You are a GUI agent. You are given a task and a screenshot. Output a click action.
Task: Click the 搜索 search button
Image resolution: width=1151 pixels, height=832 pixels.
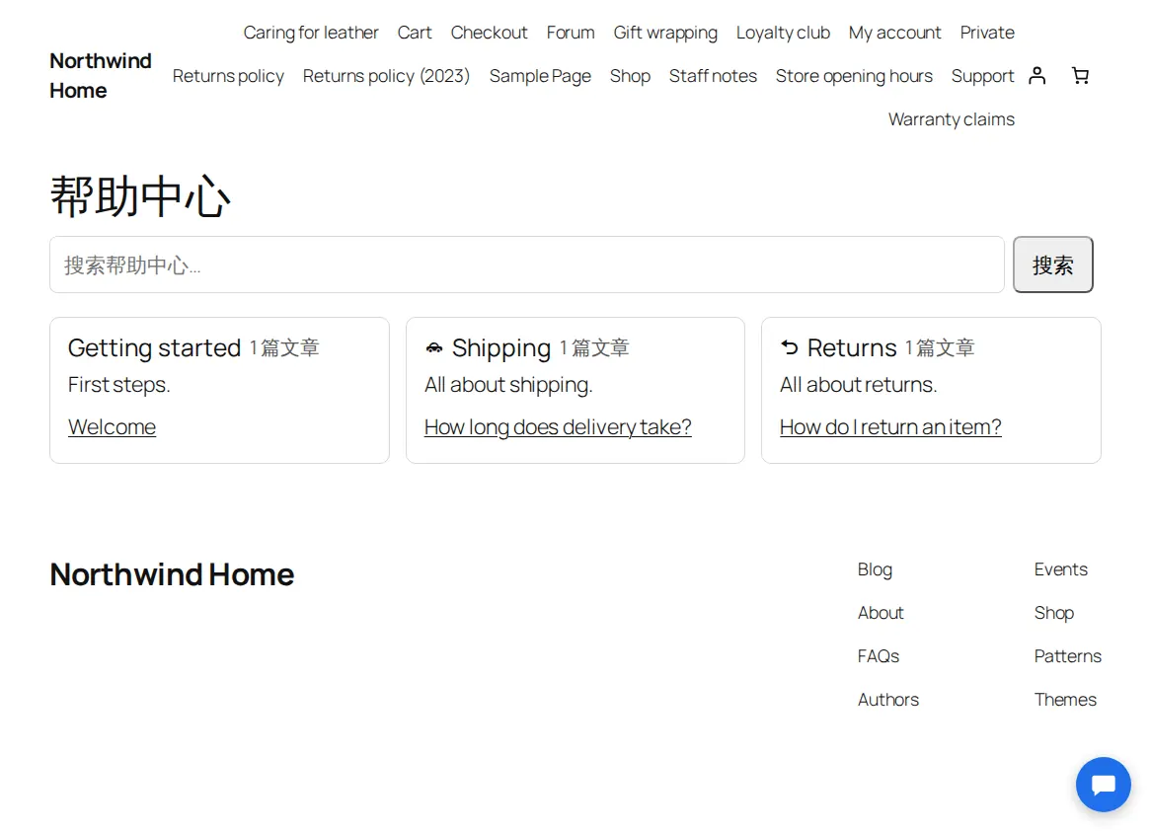pos(1052,265)
